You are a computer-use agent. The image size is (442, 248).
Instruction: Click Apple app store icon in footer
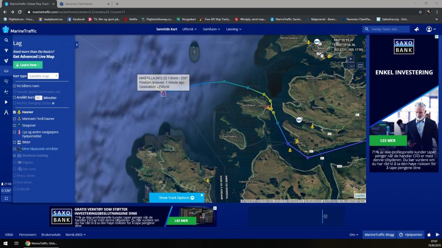(429, 235)
